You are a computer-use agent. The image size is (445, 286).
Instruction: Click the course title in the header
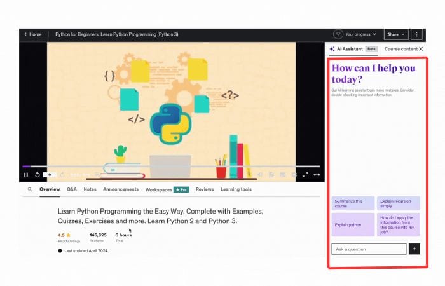tap(117, 34)
